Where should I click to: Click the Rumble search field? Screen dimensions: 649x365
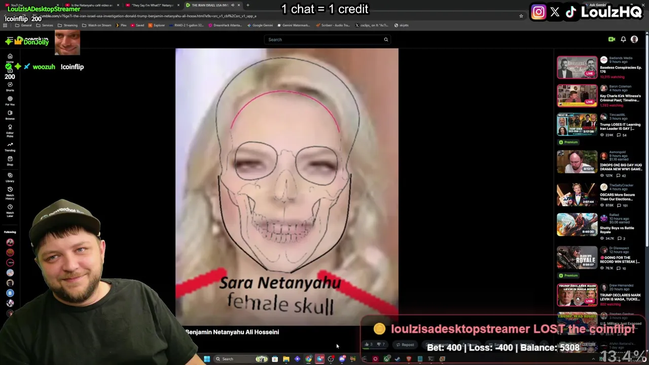click(327, 40)
